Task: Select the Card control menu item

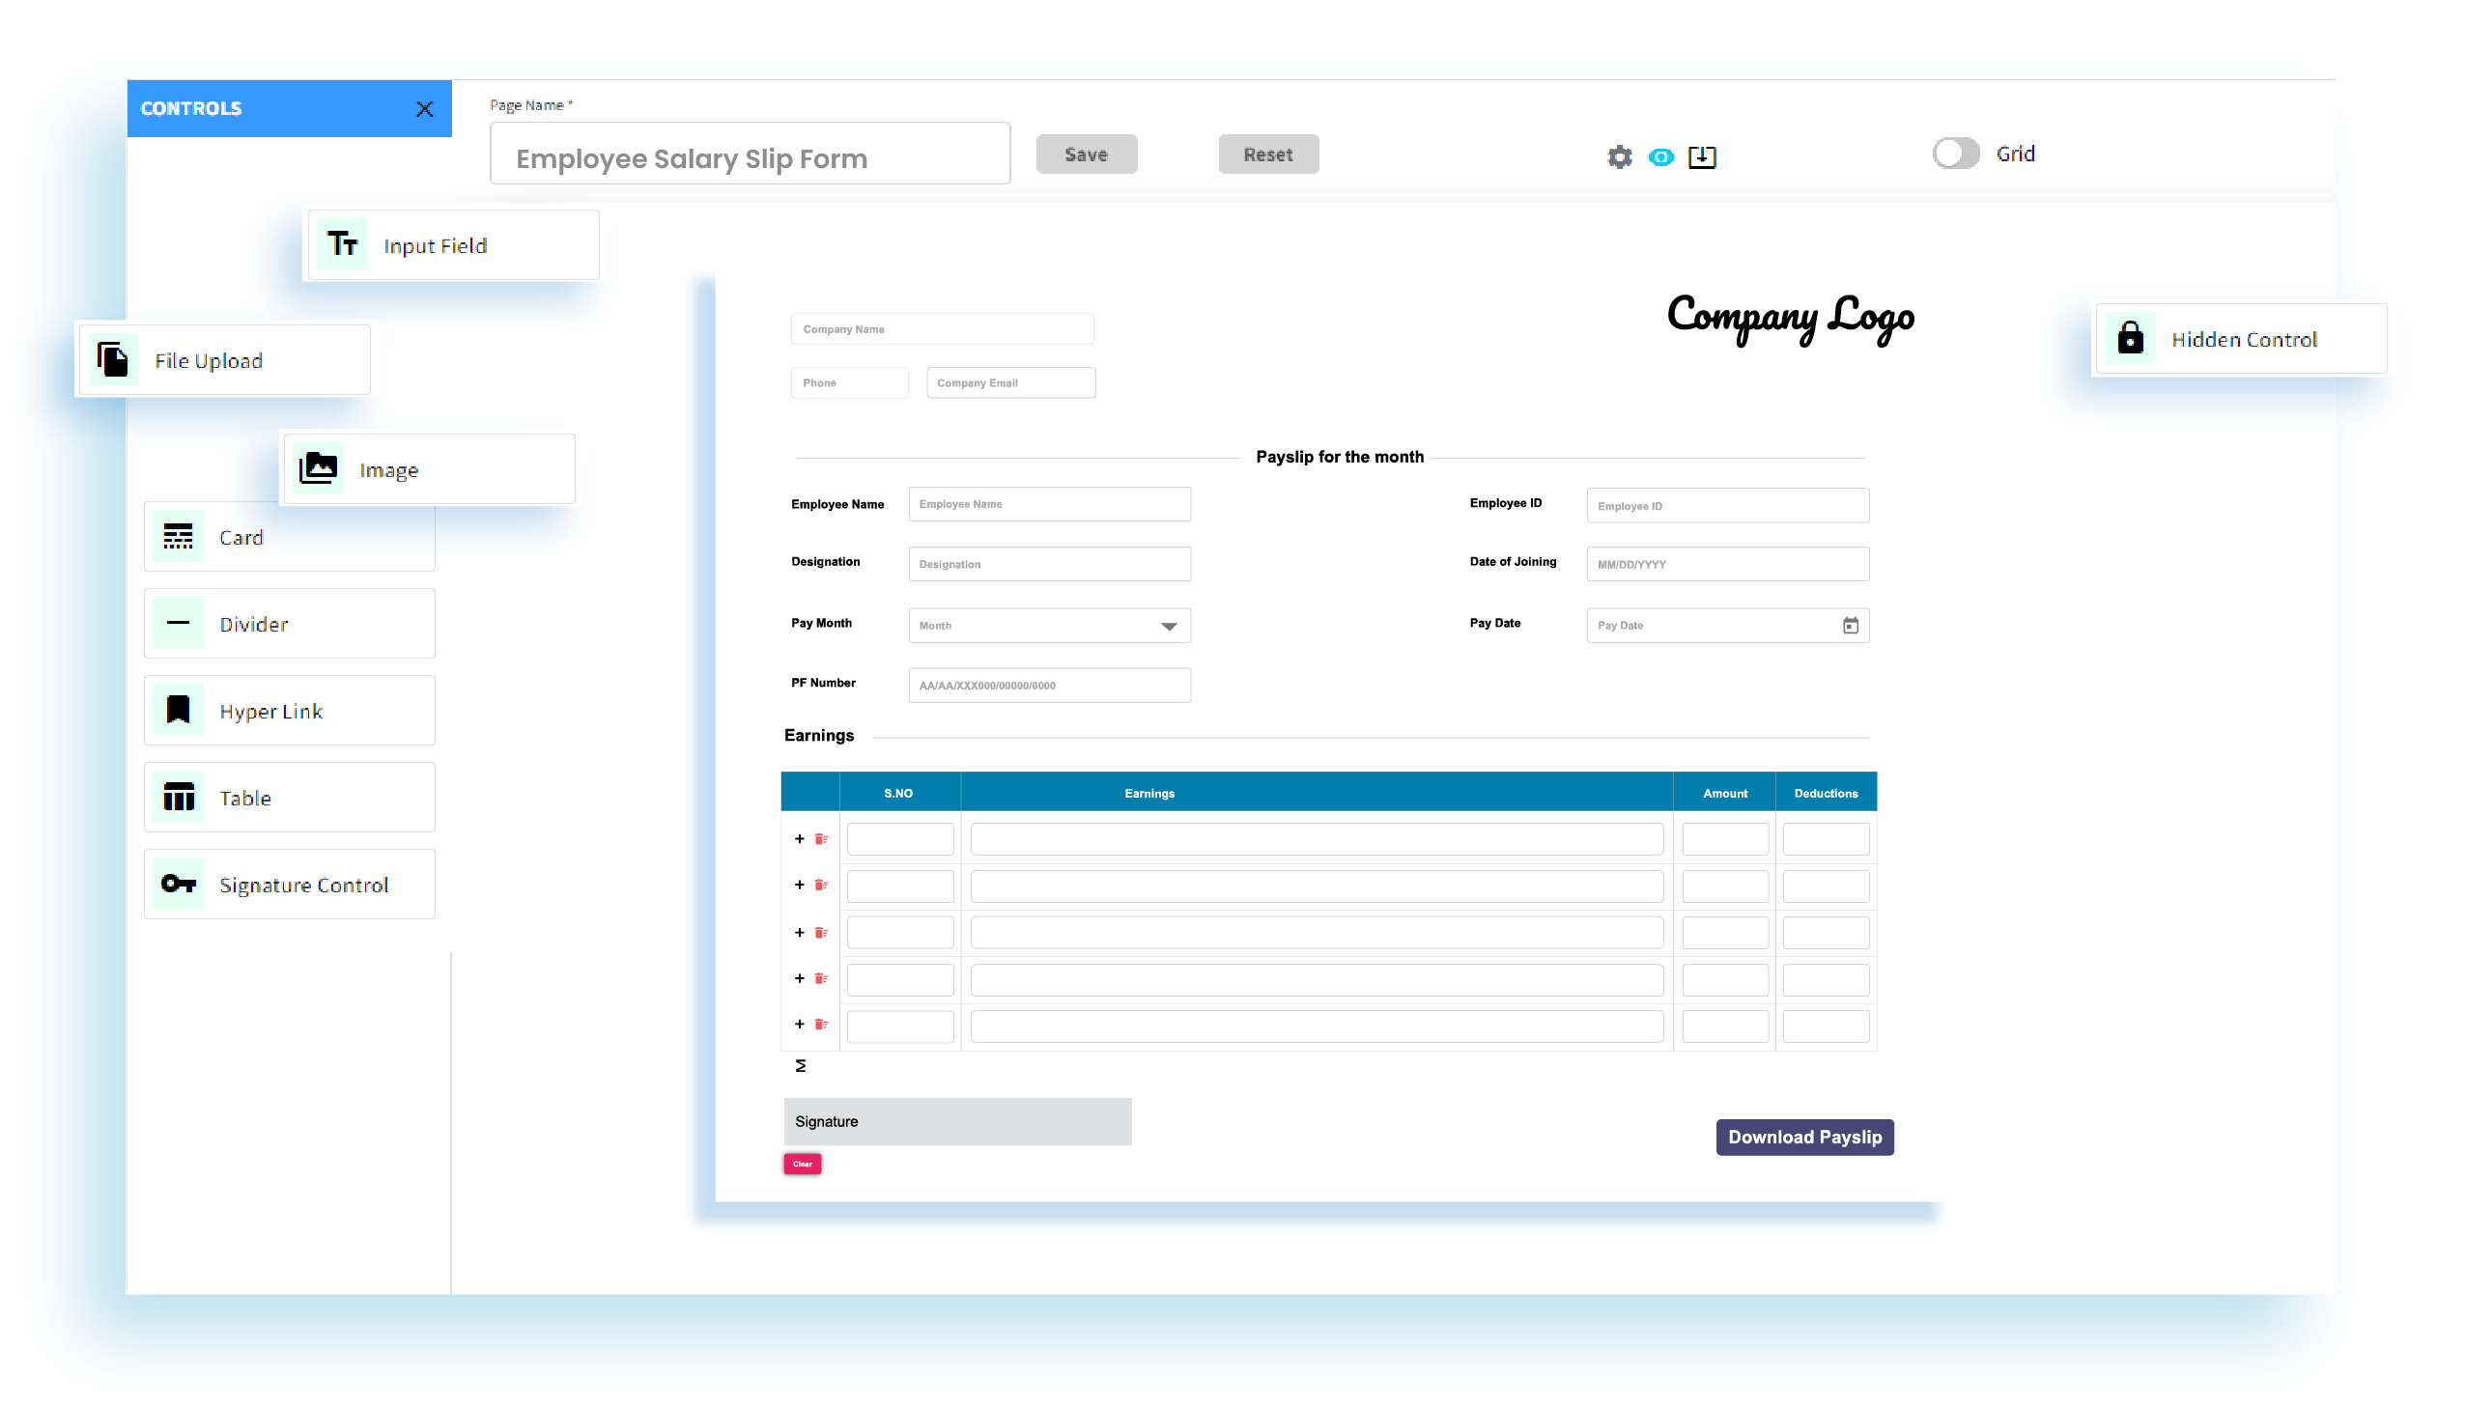Action: pos(283,537)
